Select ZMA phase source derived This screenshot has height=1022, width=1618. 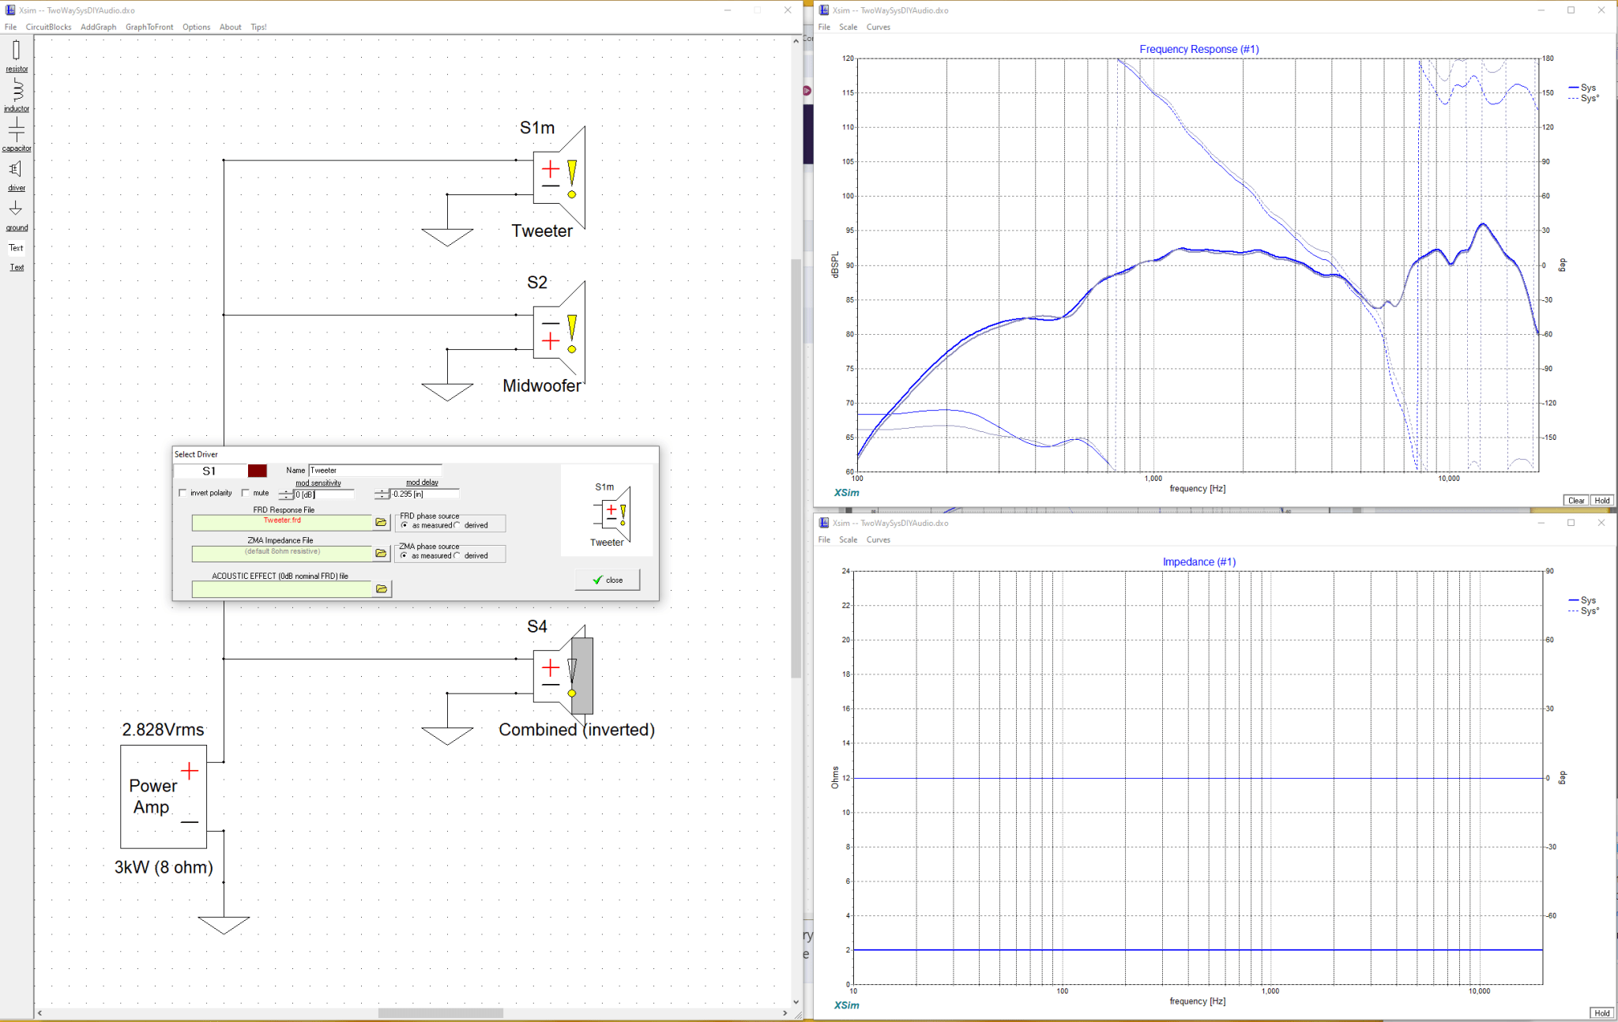[x=457, y=556]
